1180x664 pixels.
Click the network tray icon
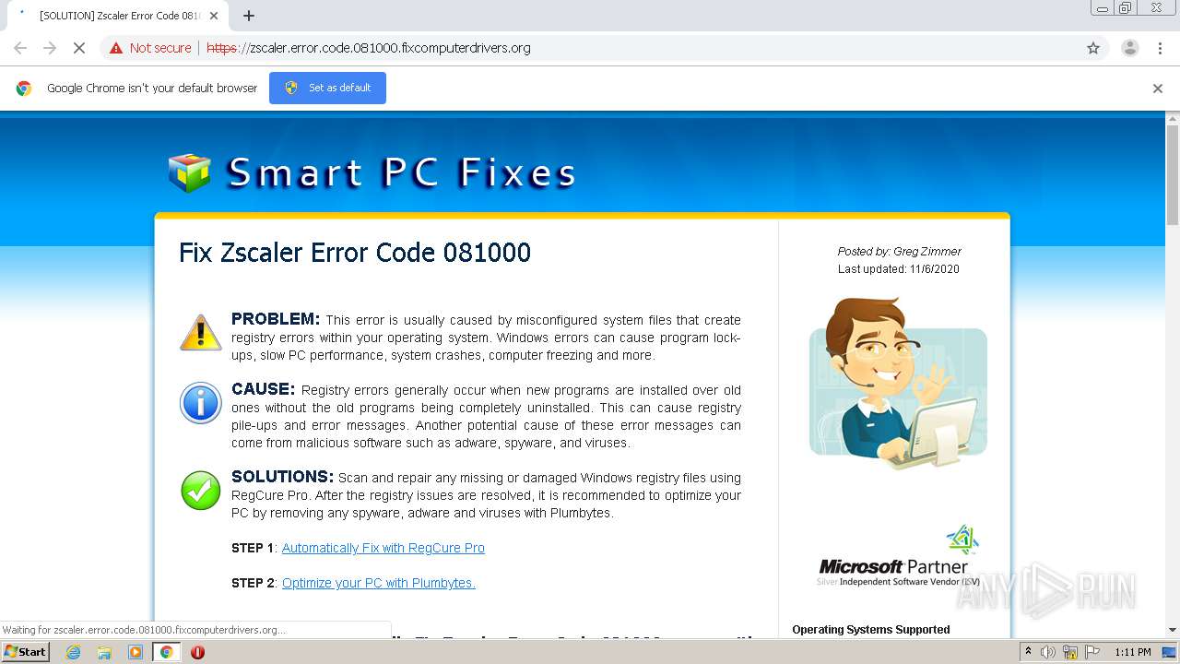point(1070,652)
